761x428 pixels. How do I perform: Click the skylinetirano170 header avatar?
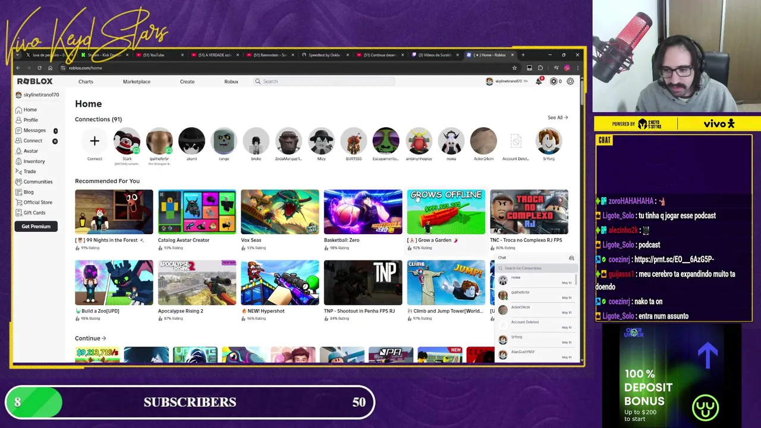click(489, 81)
